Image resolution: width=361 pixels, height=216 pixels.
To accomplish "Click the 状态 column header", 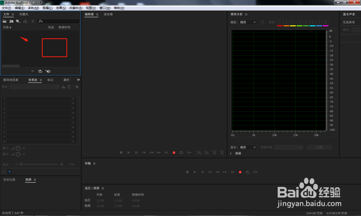I will [x=51, y=27].
